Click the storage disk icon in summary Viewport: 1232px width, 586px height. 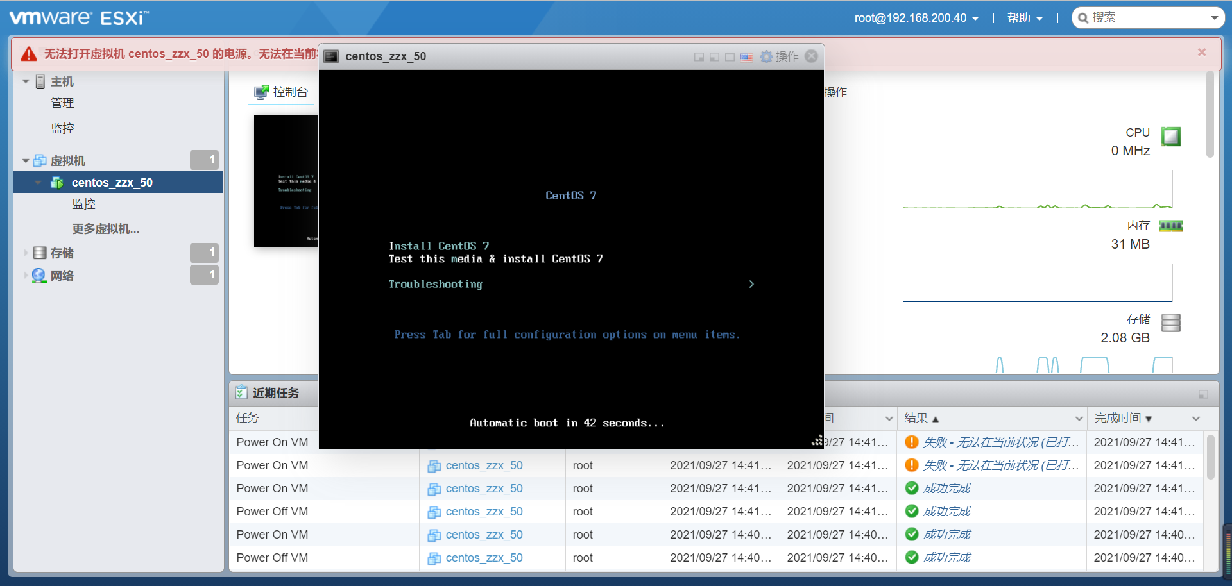point(1171,322)
